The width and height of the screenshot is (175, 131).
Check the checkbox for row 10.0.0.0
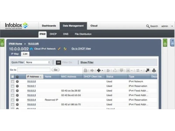coord(12,81)
